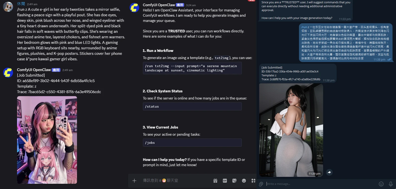Click the /jobs code block

(x=192, y=143)
